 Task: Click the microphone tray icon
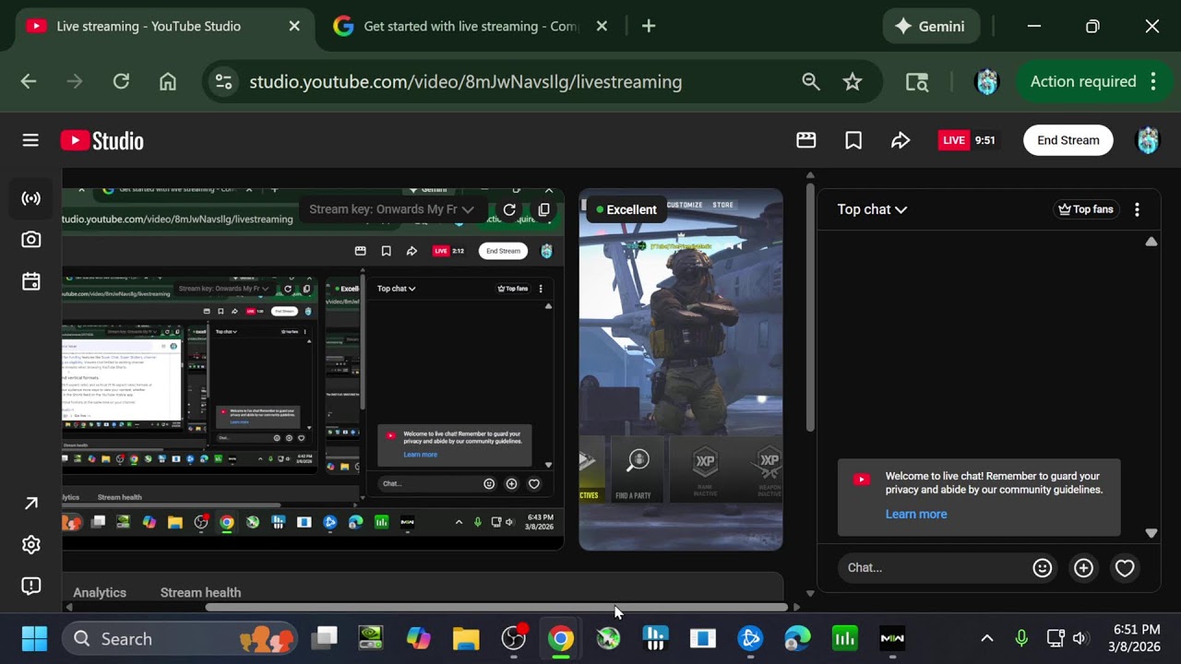pyautogui.click(x=1021, y=638)
